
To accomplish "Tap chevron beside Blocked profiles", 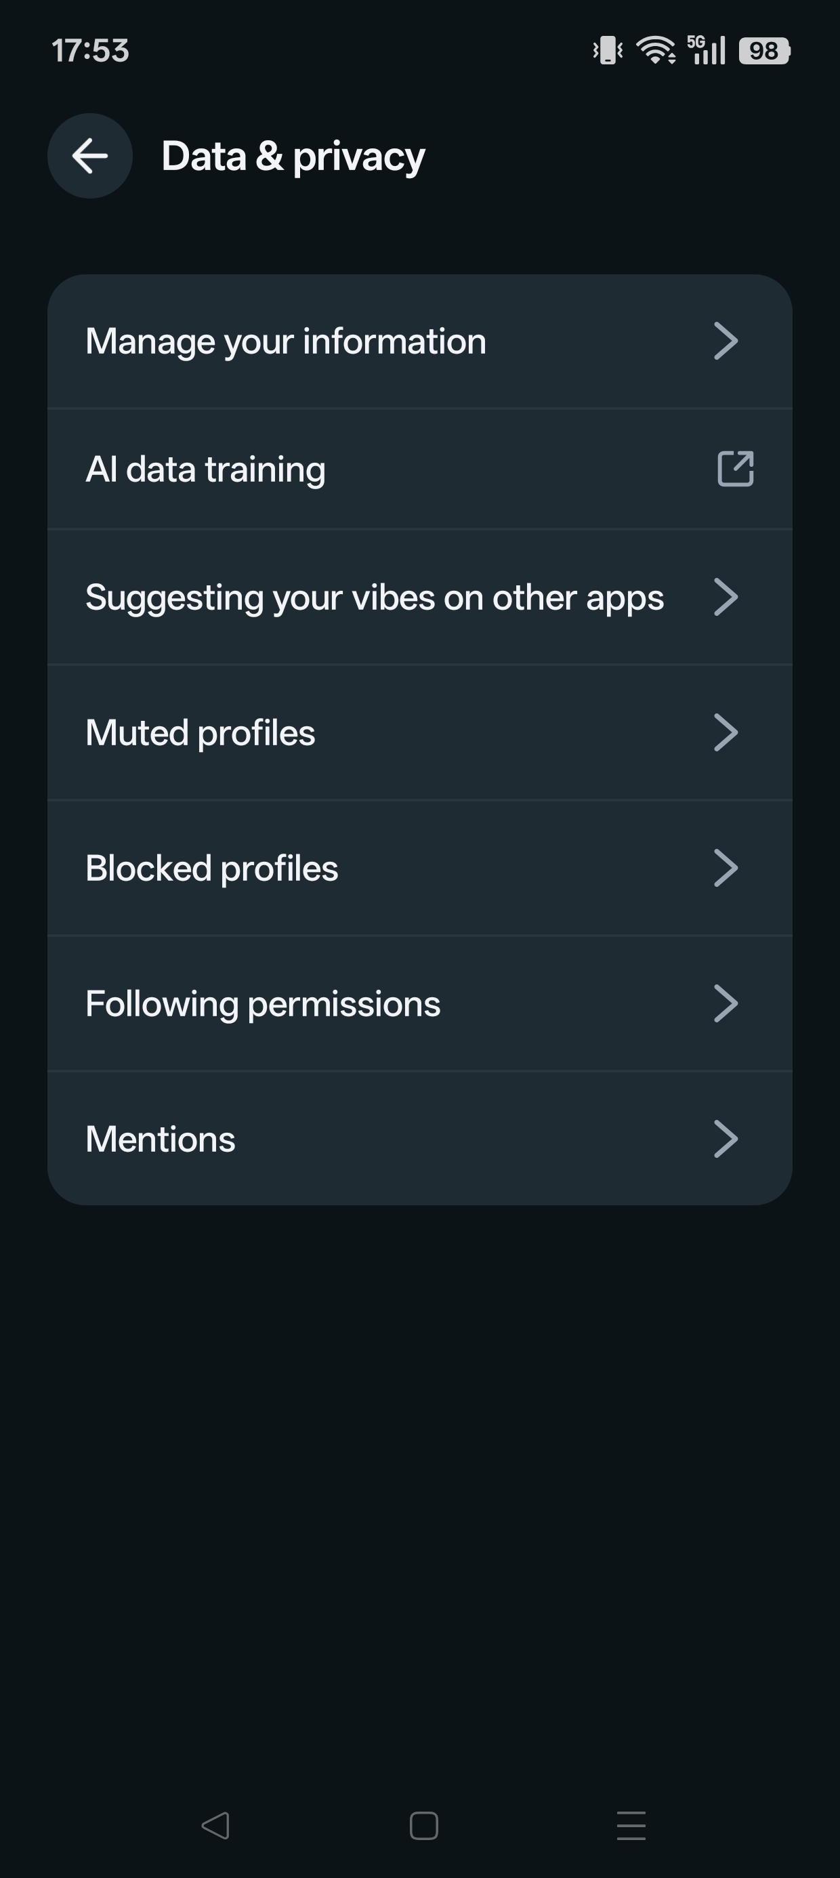I will [x=726, y=869].
